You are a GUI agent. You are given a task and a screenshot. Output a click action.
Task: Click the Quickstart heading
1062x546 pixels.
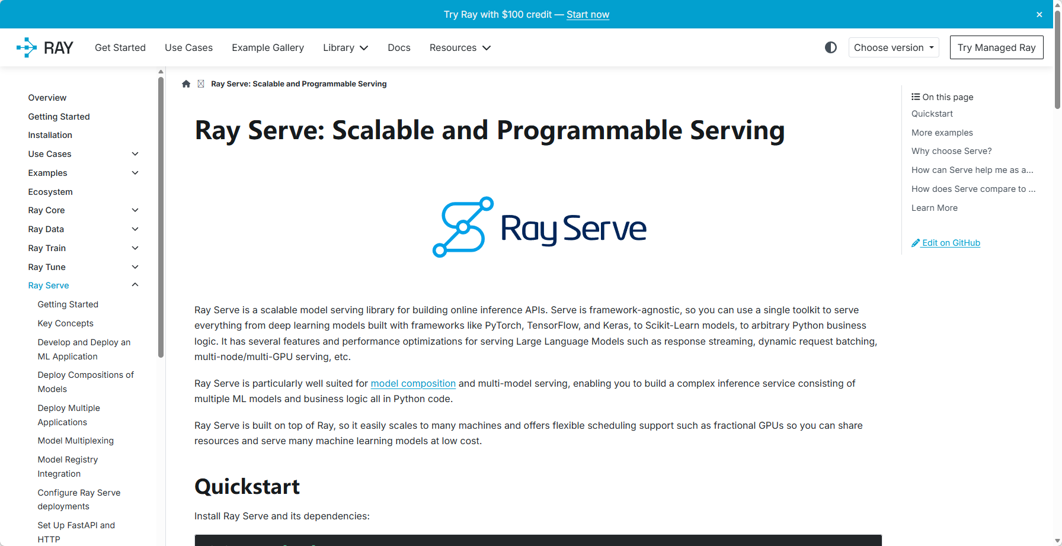[247, 487]
